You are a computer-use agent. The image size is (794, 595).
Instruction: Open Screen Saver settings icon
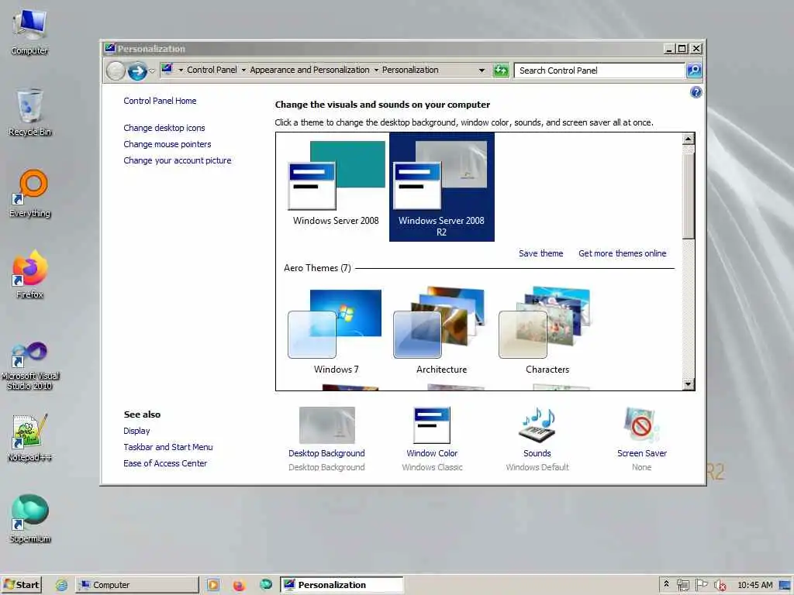tap(641, 425)
